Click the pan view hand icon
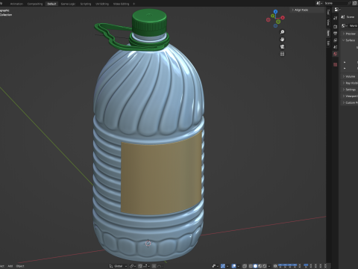This screenshot has width=358, height=269. [282, 40]
